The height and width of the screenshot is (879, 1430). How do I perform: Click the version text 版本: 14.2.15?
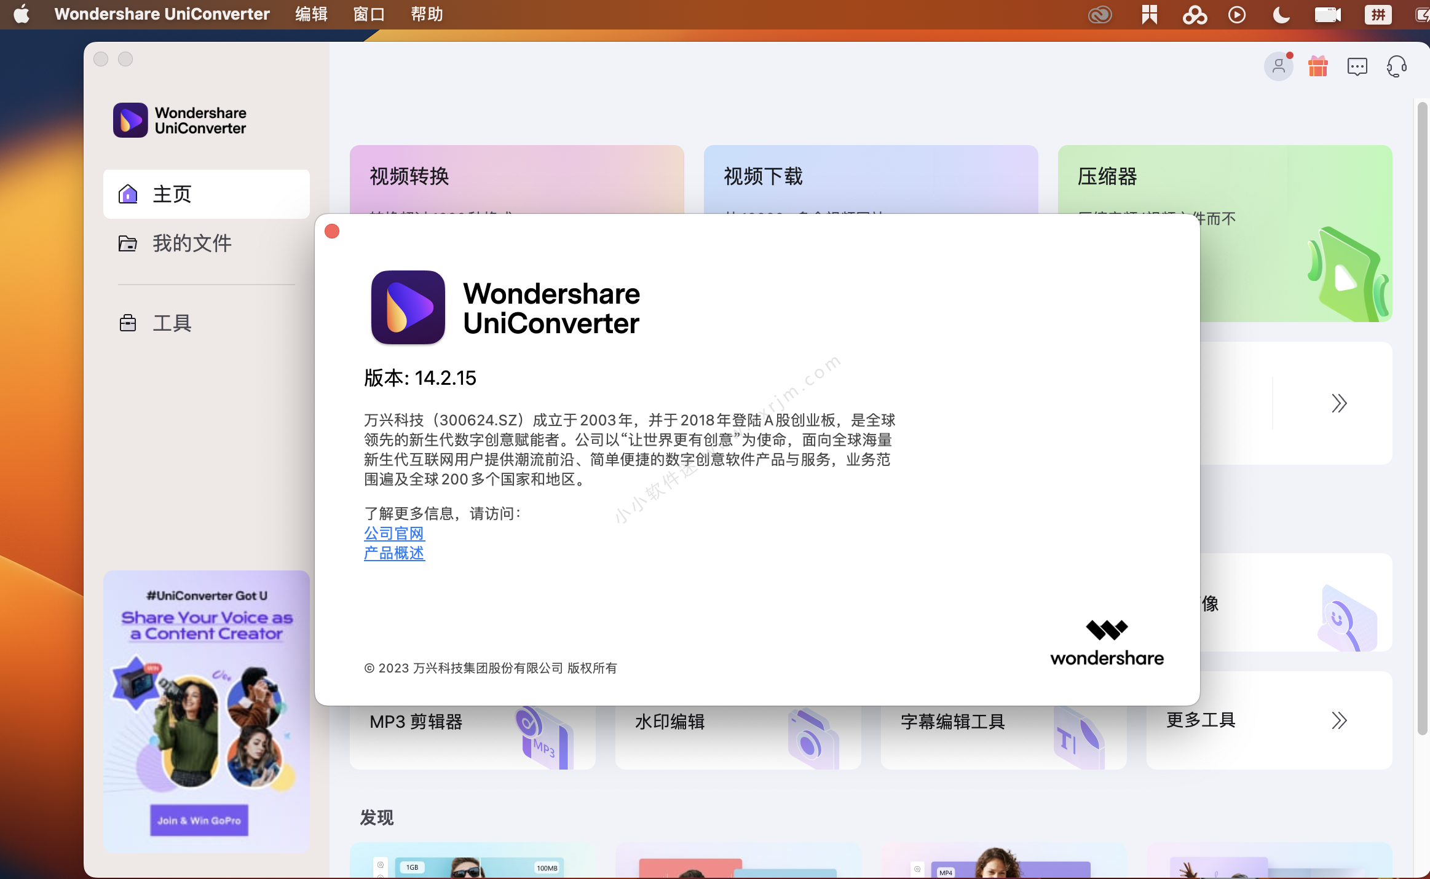[420, 378]
